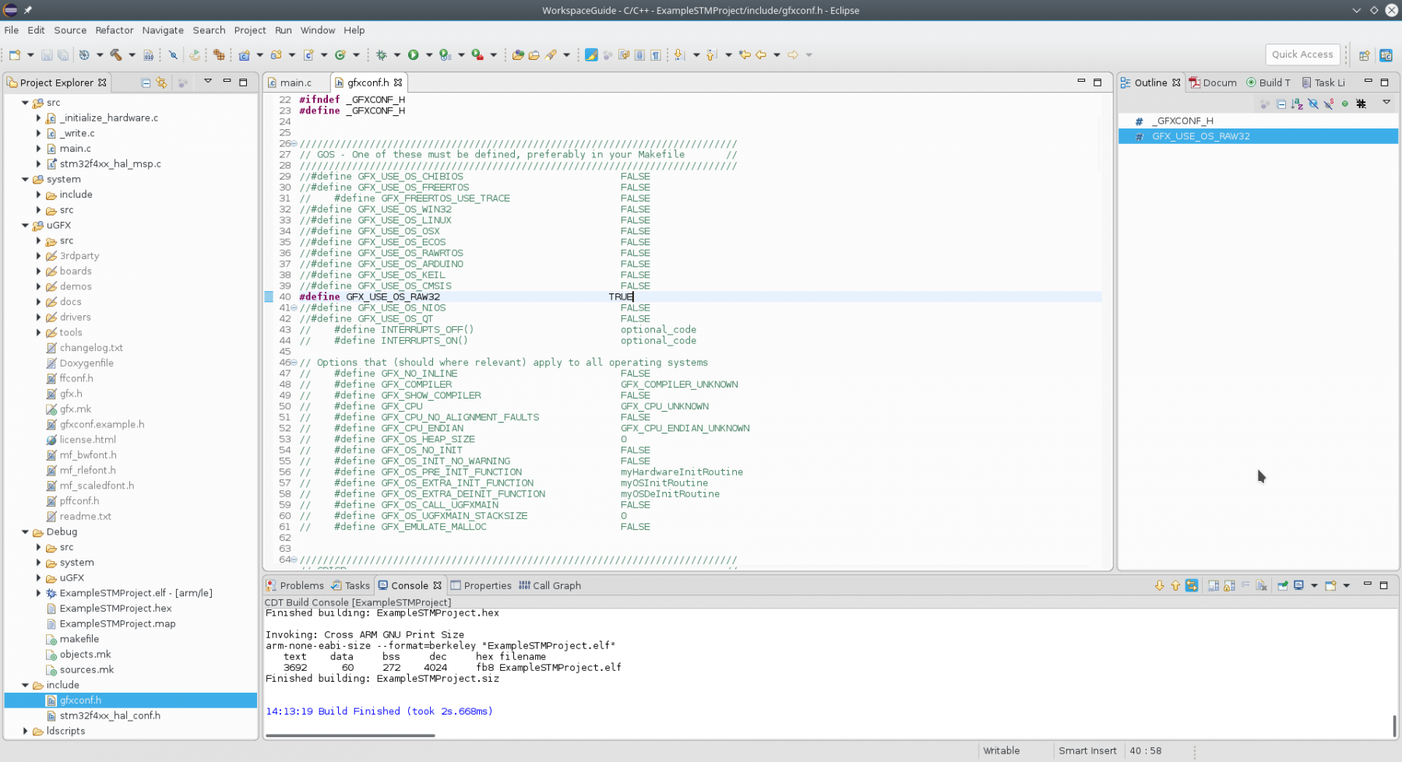Open the Quick Access search box
1402x762 pixels.
(x=1302, y=54)
